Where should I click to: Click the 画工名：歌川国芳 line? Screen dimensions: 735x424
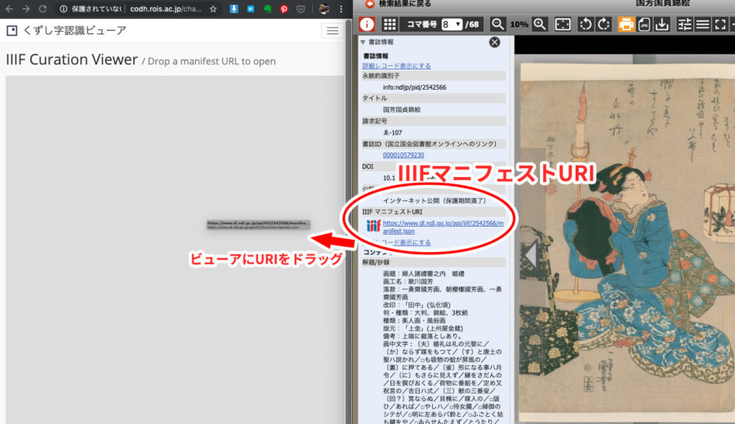point(408,281)
